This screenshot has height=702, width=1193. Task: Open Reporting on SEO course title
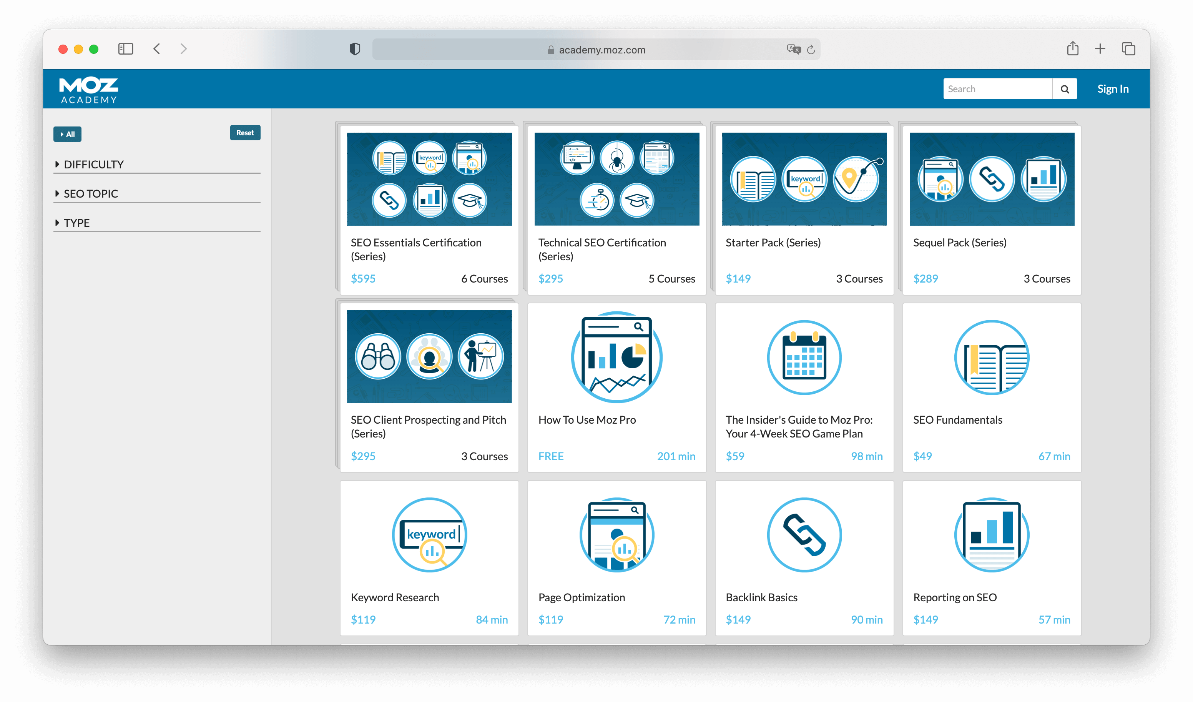tap(954, 597)
